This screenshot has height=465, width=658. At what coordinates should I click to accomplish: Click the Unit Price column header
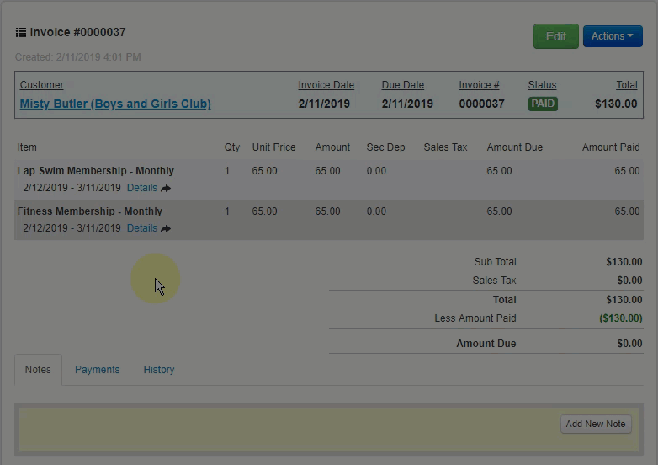pos(273,147)
